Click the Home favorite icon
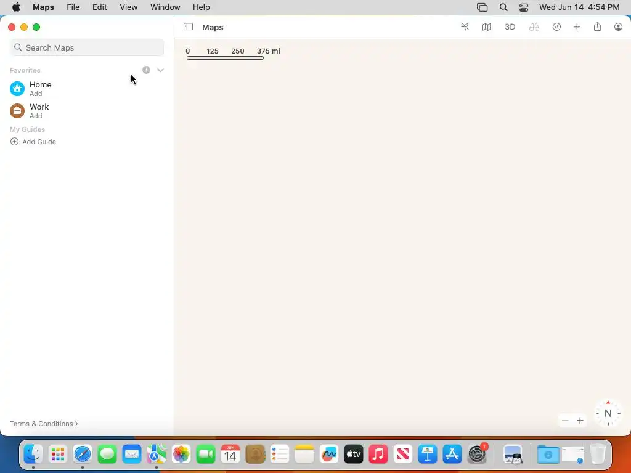Viewport: 631px width, 473px height. (17, 89)
